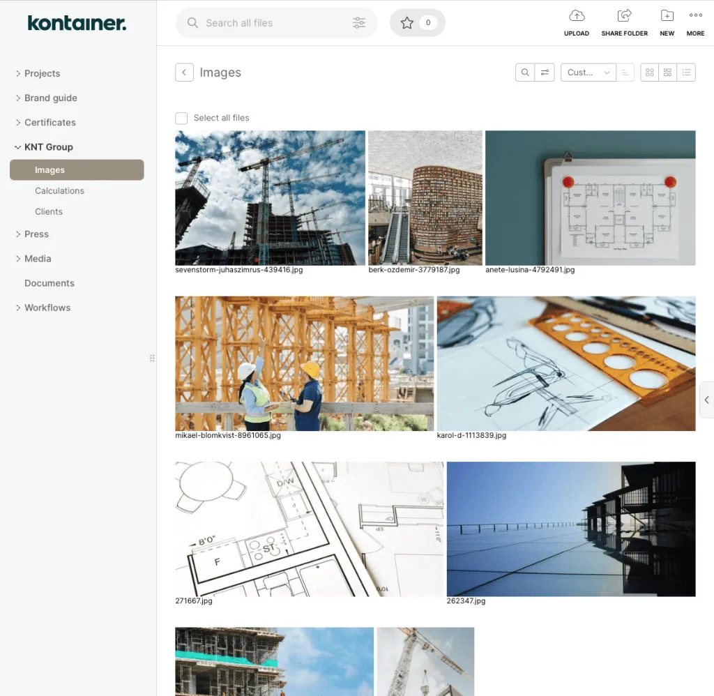The width and height of the screenshot is (714, 696).
Task: Open the Share Folder action
Action: click(x=624, y=23)
